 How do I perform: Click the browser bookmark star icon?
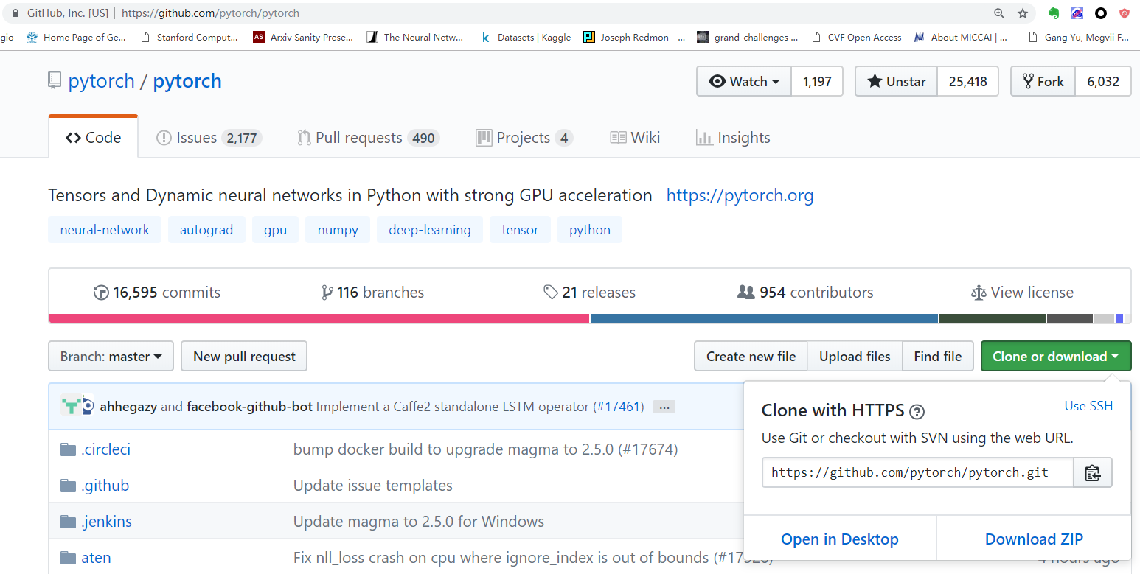click(1023, 13)
